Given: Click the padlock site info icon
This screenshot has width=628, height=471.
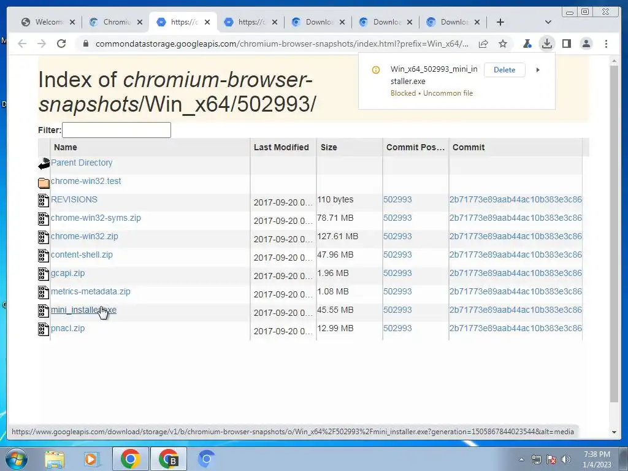Looking at the screenshot, I should 85,44.
